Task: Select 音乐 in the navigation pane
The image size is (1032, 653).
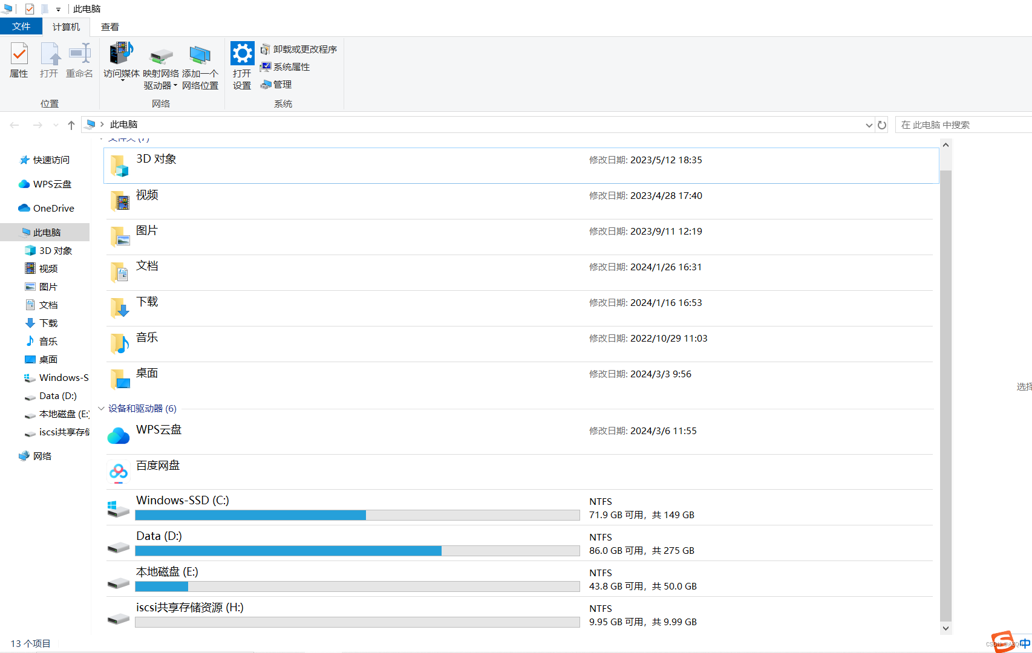Action: [41, 341]
